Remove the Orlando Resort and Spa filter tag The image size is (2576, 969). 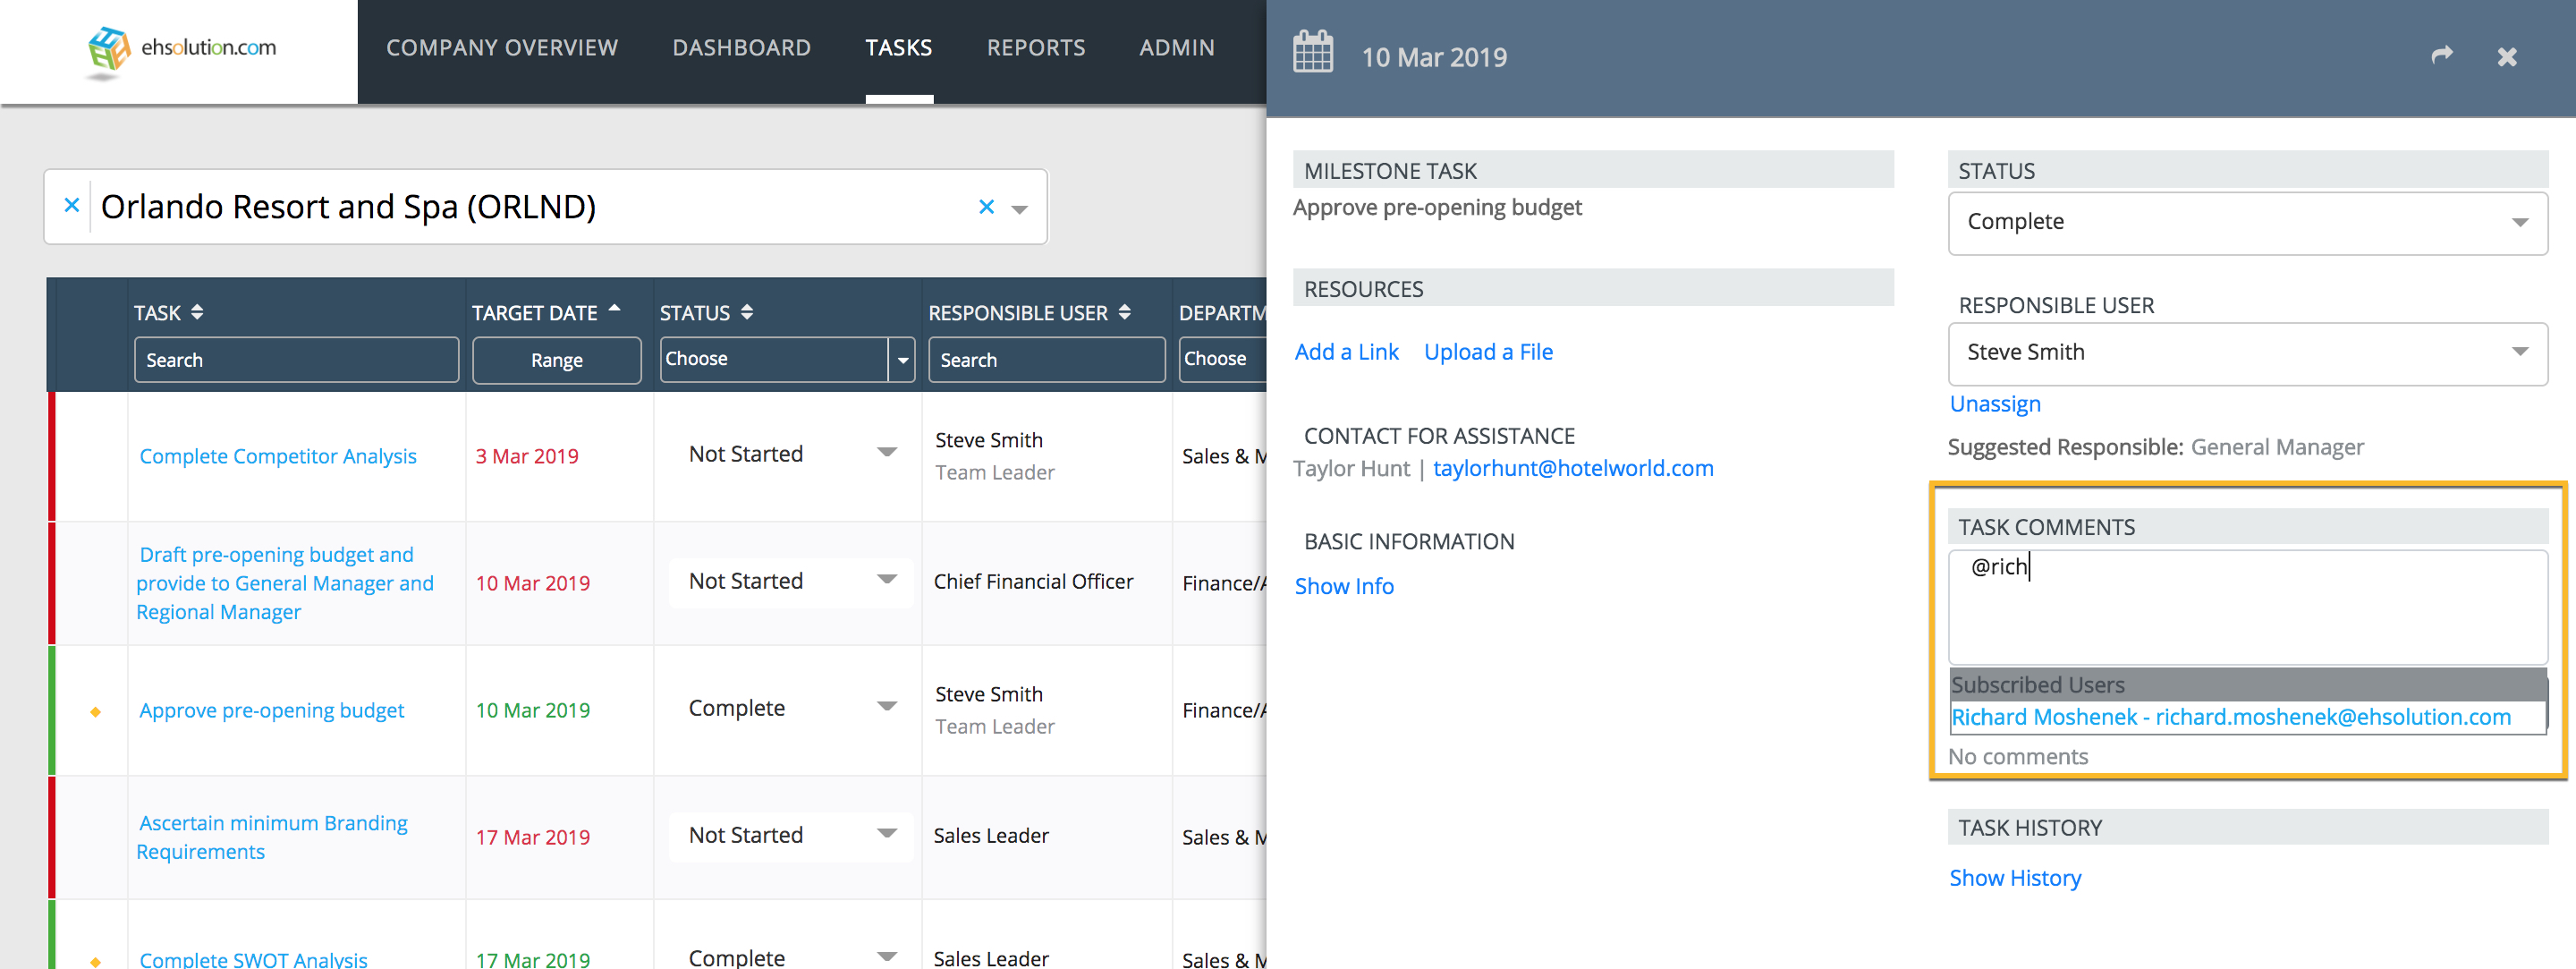tap(71, 205)
